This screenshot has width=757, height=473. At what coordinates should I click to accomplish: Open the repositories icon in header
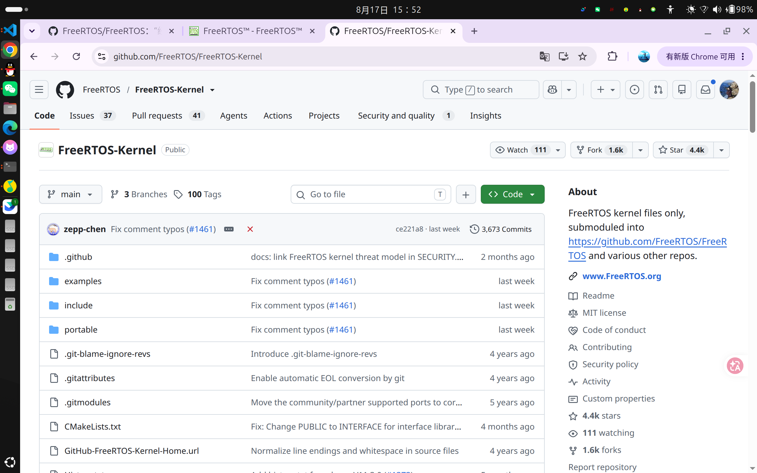[682, 90]
